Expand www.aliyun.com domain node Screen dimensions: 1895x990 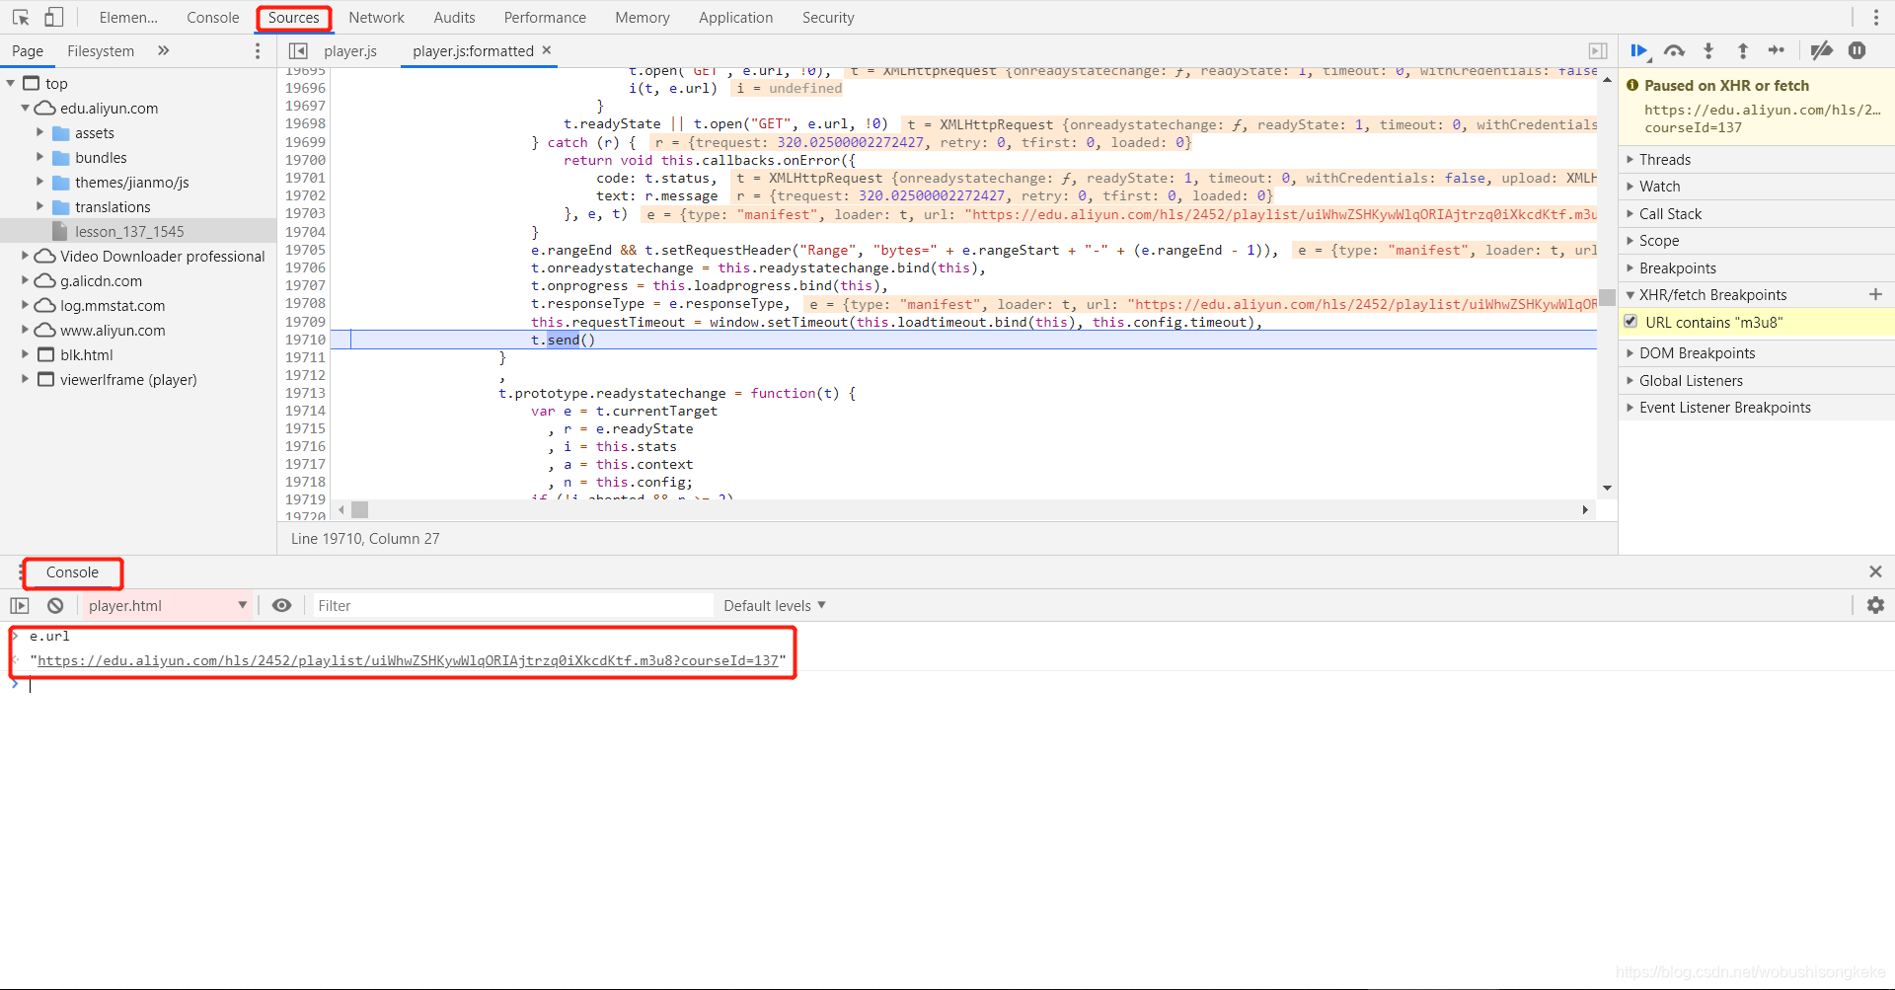pos(25,330)
